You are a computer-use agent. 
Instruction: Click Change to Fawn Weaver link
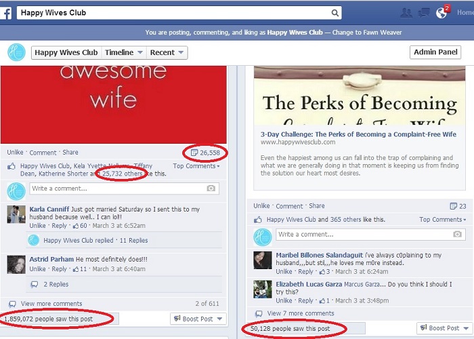pyautogui.click(x=367, y=33)
